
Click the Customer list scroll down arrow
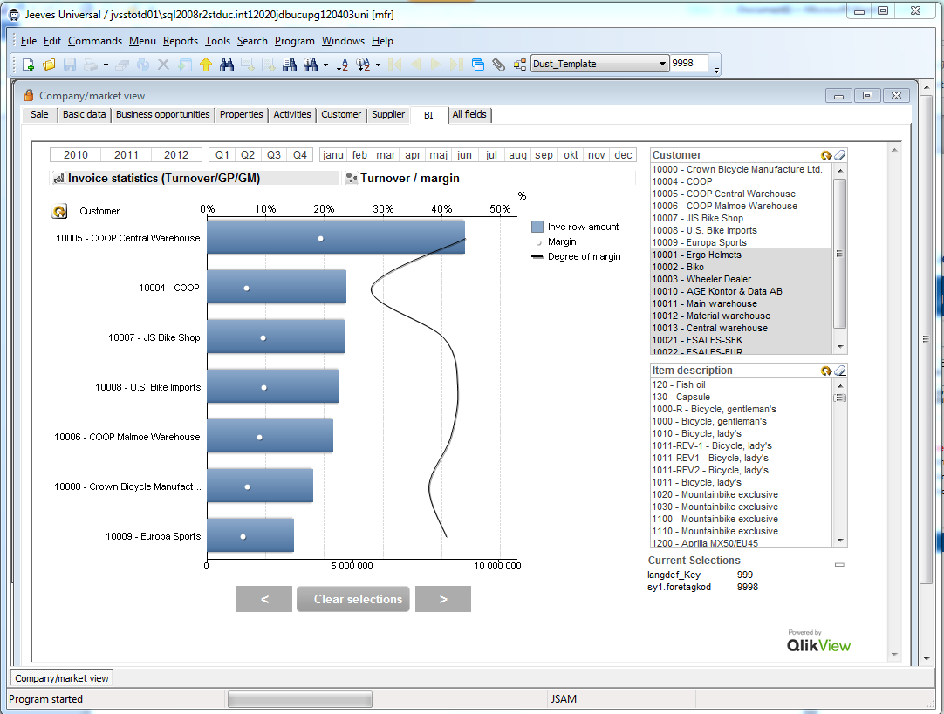(x=840, y=347)
